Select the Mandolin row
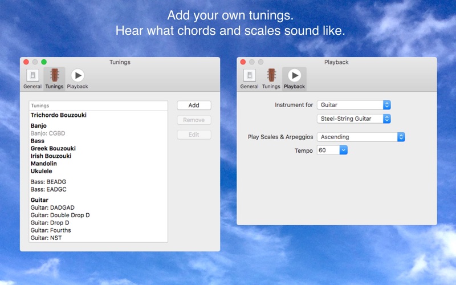The image size is (456, 285). pyautogui.click(x=98, y=164)
